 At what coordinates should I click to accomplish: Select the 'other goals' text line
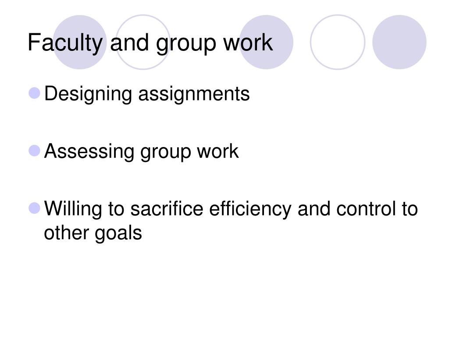tap(93, 233)
